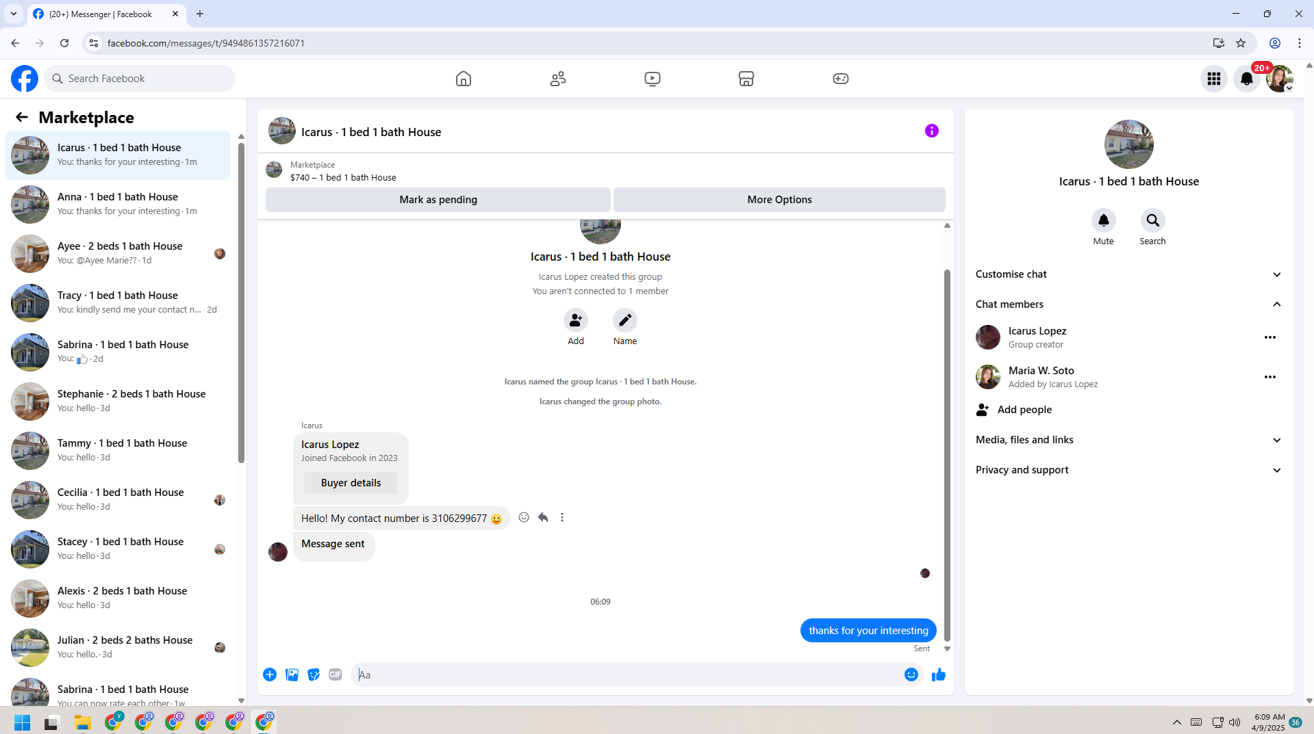Image resolution: width=1314 pixels, height=734 pixels.
Task: Expand the Privacy and support section
Action: click(1128, 470)
